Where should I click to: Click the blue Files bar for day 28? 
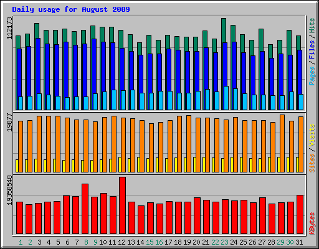point(272,77)
